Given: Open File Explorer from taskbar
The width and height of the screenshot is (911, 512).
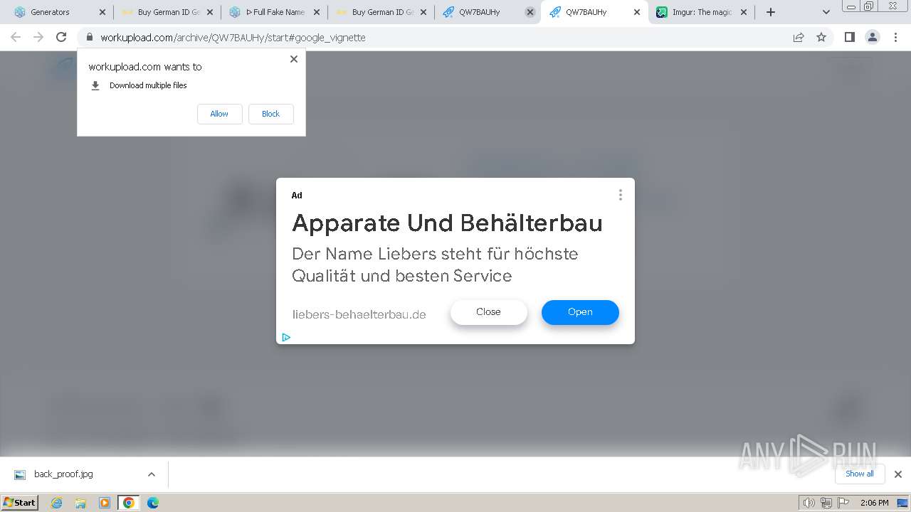Looking at the screenshot, I should [x=80, y=503].
